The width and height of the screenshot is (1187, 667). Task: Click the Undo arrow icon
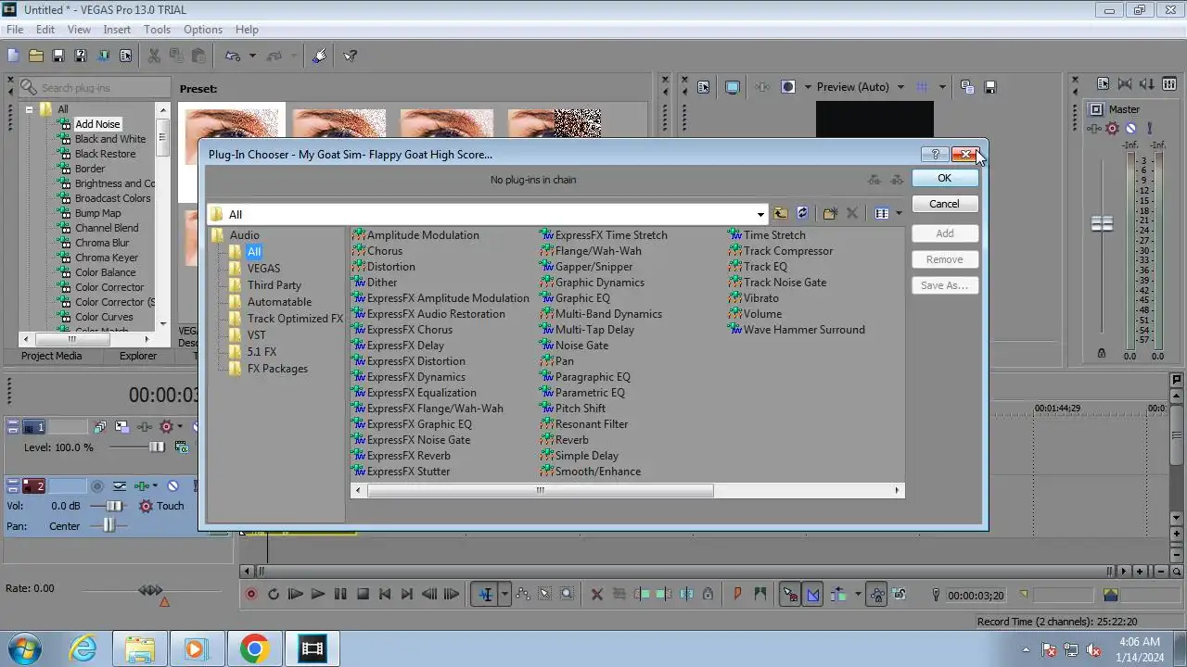233,56
